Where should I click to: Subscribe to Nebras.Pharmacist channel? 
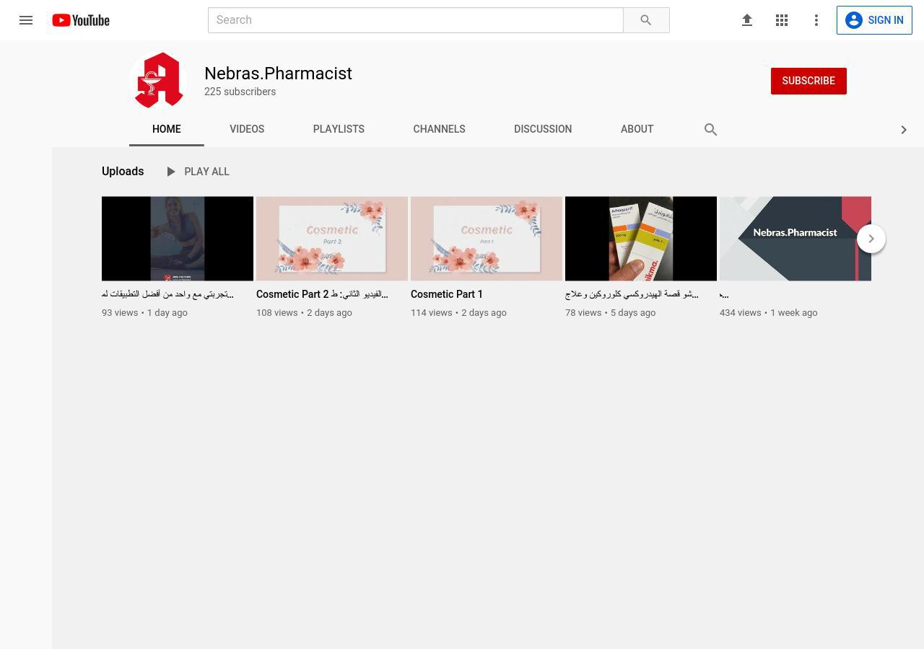point(808,81)
